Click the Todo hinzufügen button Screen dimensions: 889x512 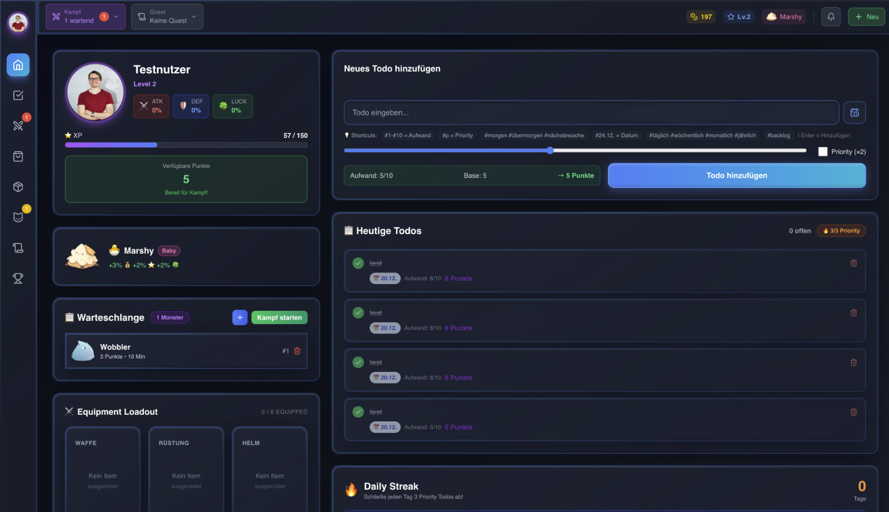[x=736, y=175]
